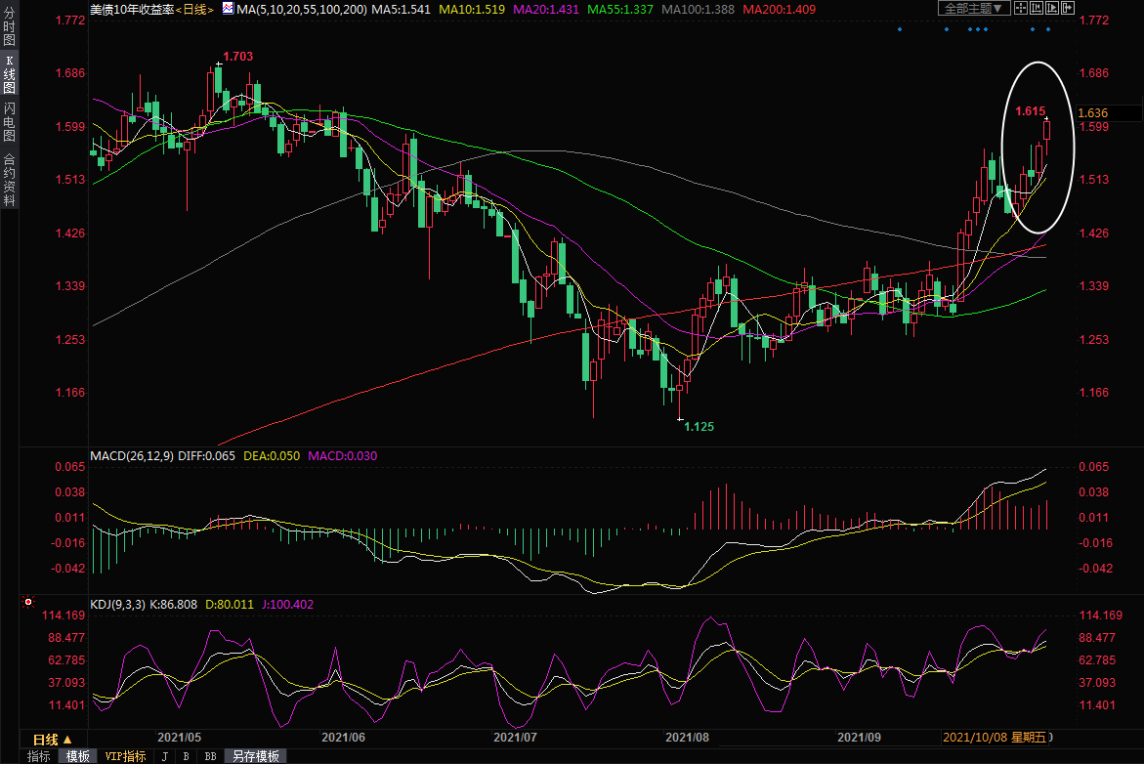
Task: Toggle the J template button
Action: tap(163, 756)
